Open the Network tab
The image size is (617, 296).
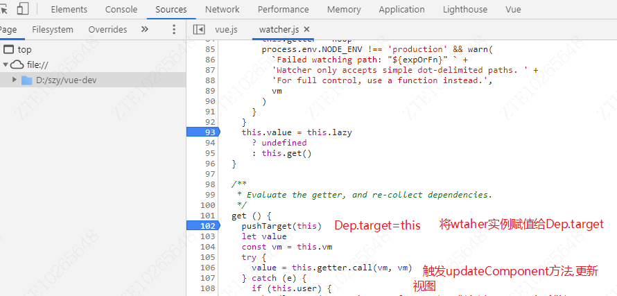click(x=223, y=10)
